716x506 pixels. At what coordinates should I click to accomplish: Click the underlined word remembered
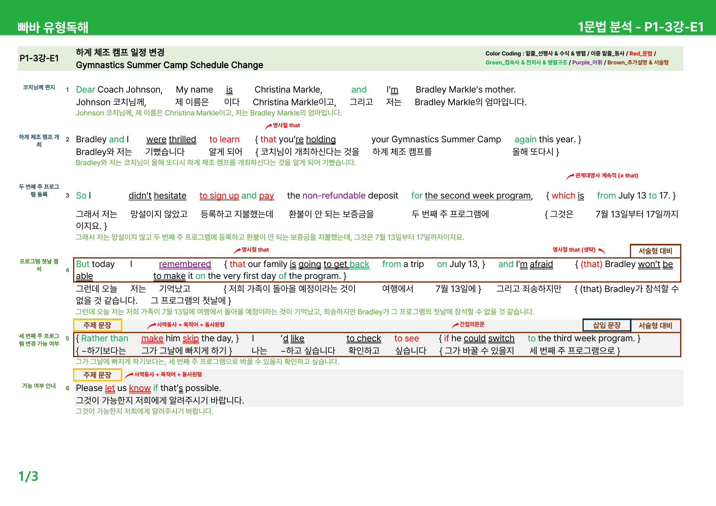point(185,264)
